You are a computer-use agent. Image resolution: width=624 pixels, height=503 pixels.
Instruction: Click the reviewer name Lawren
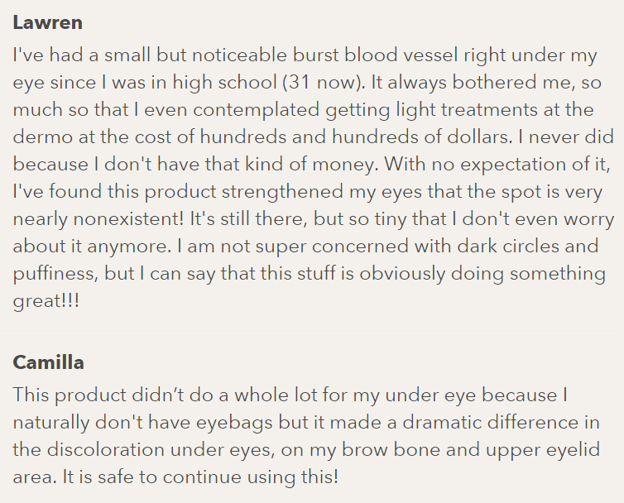tap(48, 22)
